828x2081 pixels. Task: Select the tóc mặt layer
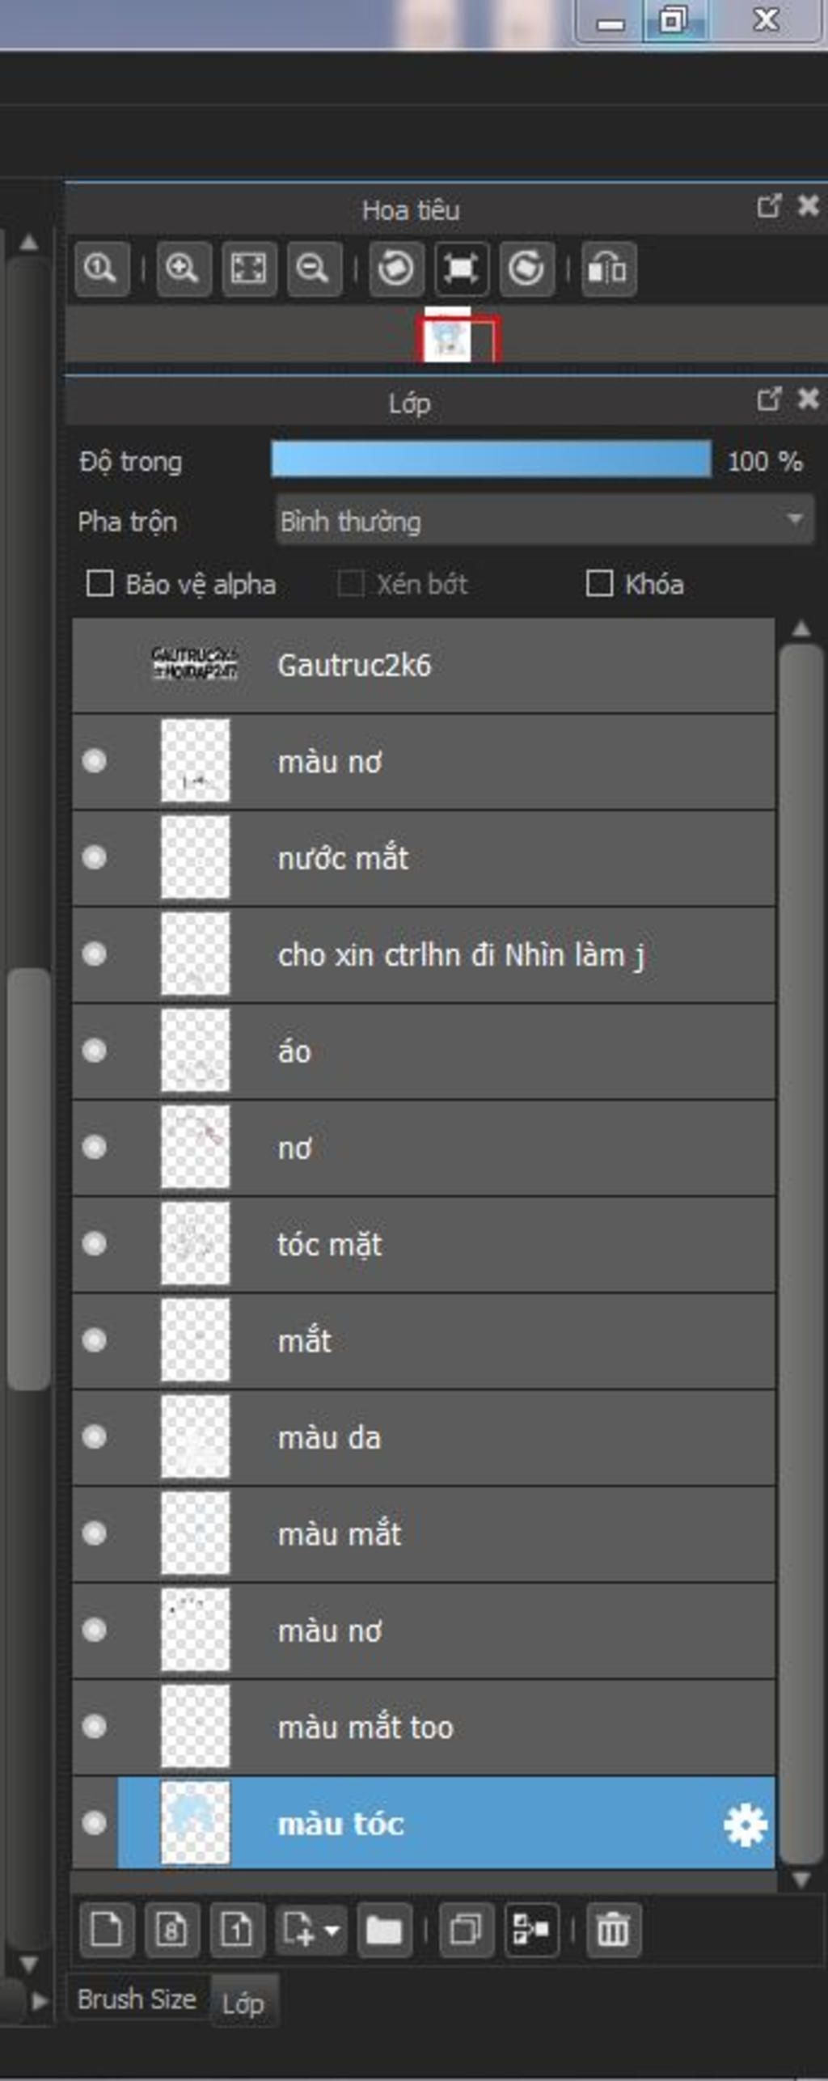(424, 1245)
